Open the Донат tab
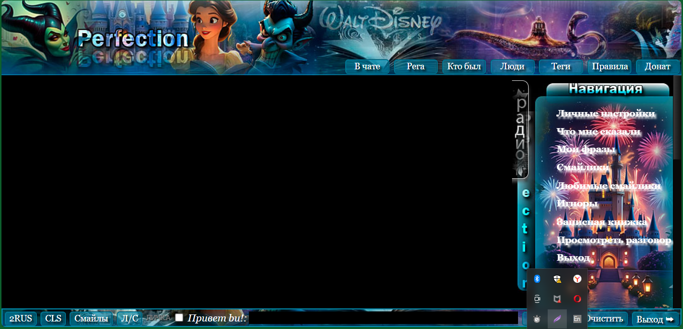The image size is (683, 329). (657, 67)
